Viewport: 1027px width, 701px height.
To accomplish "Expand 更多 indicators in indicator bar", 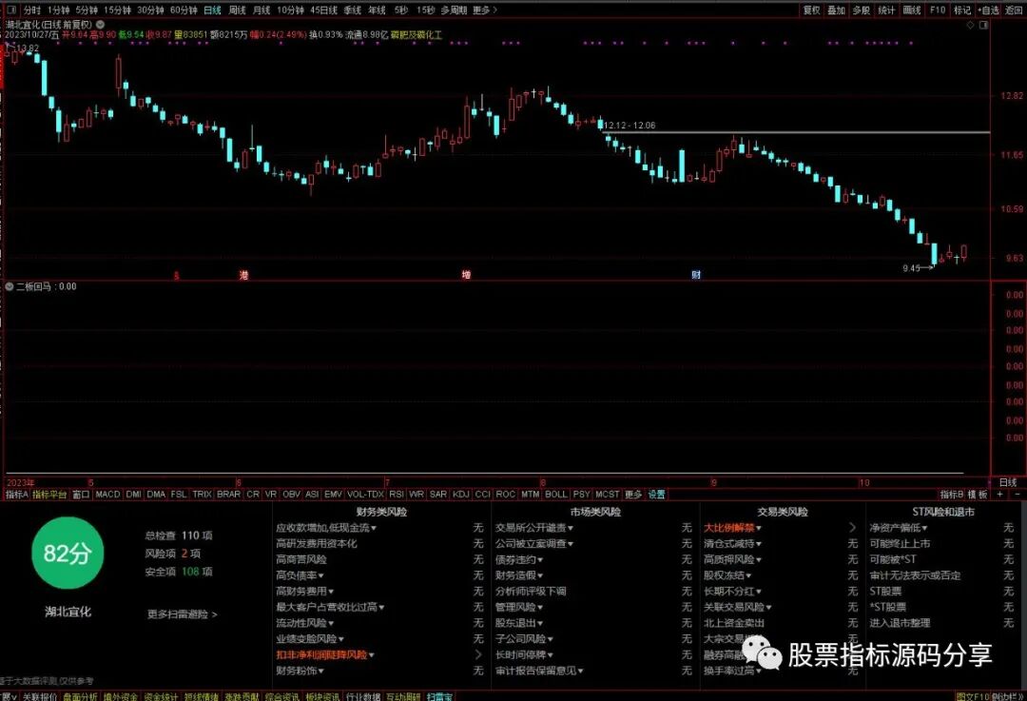I will click(x=632, y=495).
